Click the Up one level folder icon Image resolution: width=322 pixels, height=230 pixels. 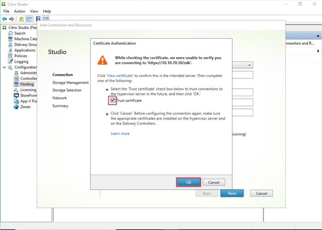[x=21, y=19]
